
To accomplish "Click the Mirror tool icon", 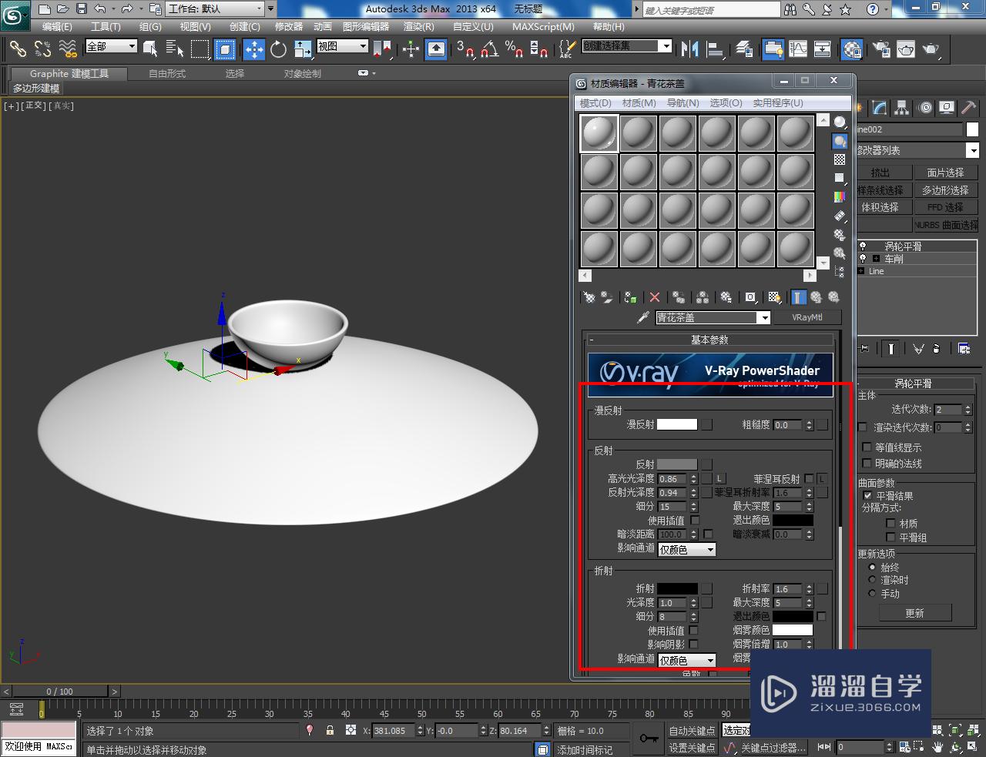I will click(x=689, y=49).
